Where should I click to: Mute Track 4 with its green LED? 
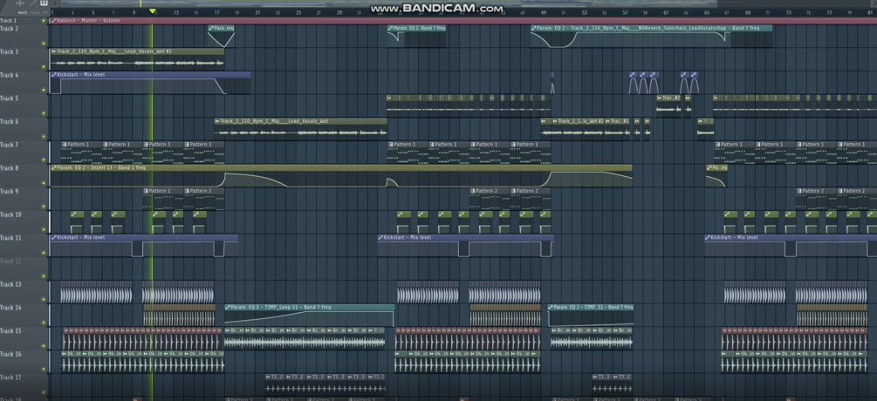point(44,90)
